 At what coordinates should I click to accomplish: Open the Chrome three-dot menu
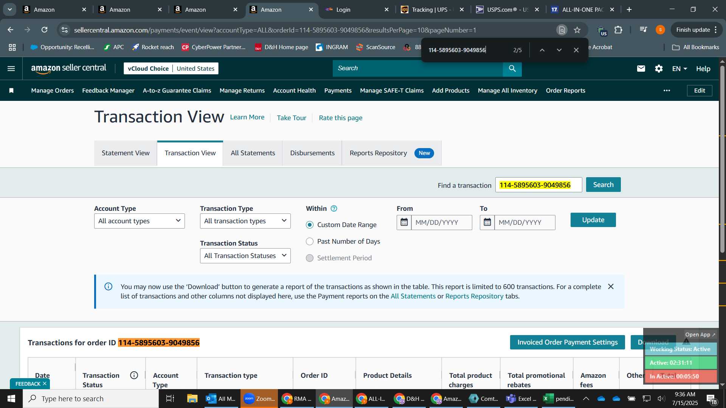click(x=716, y=30)
